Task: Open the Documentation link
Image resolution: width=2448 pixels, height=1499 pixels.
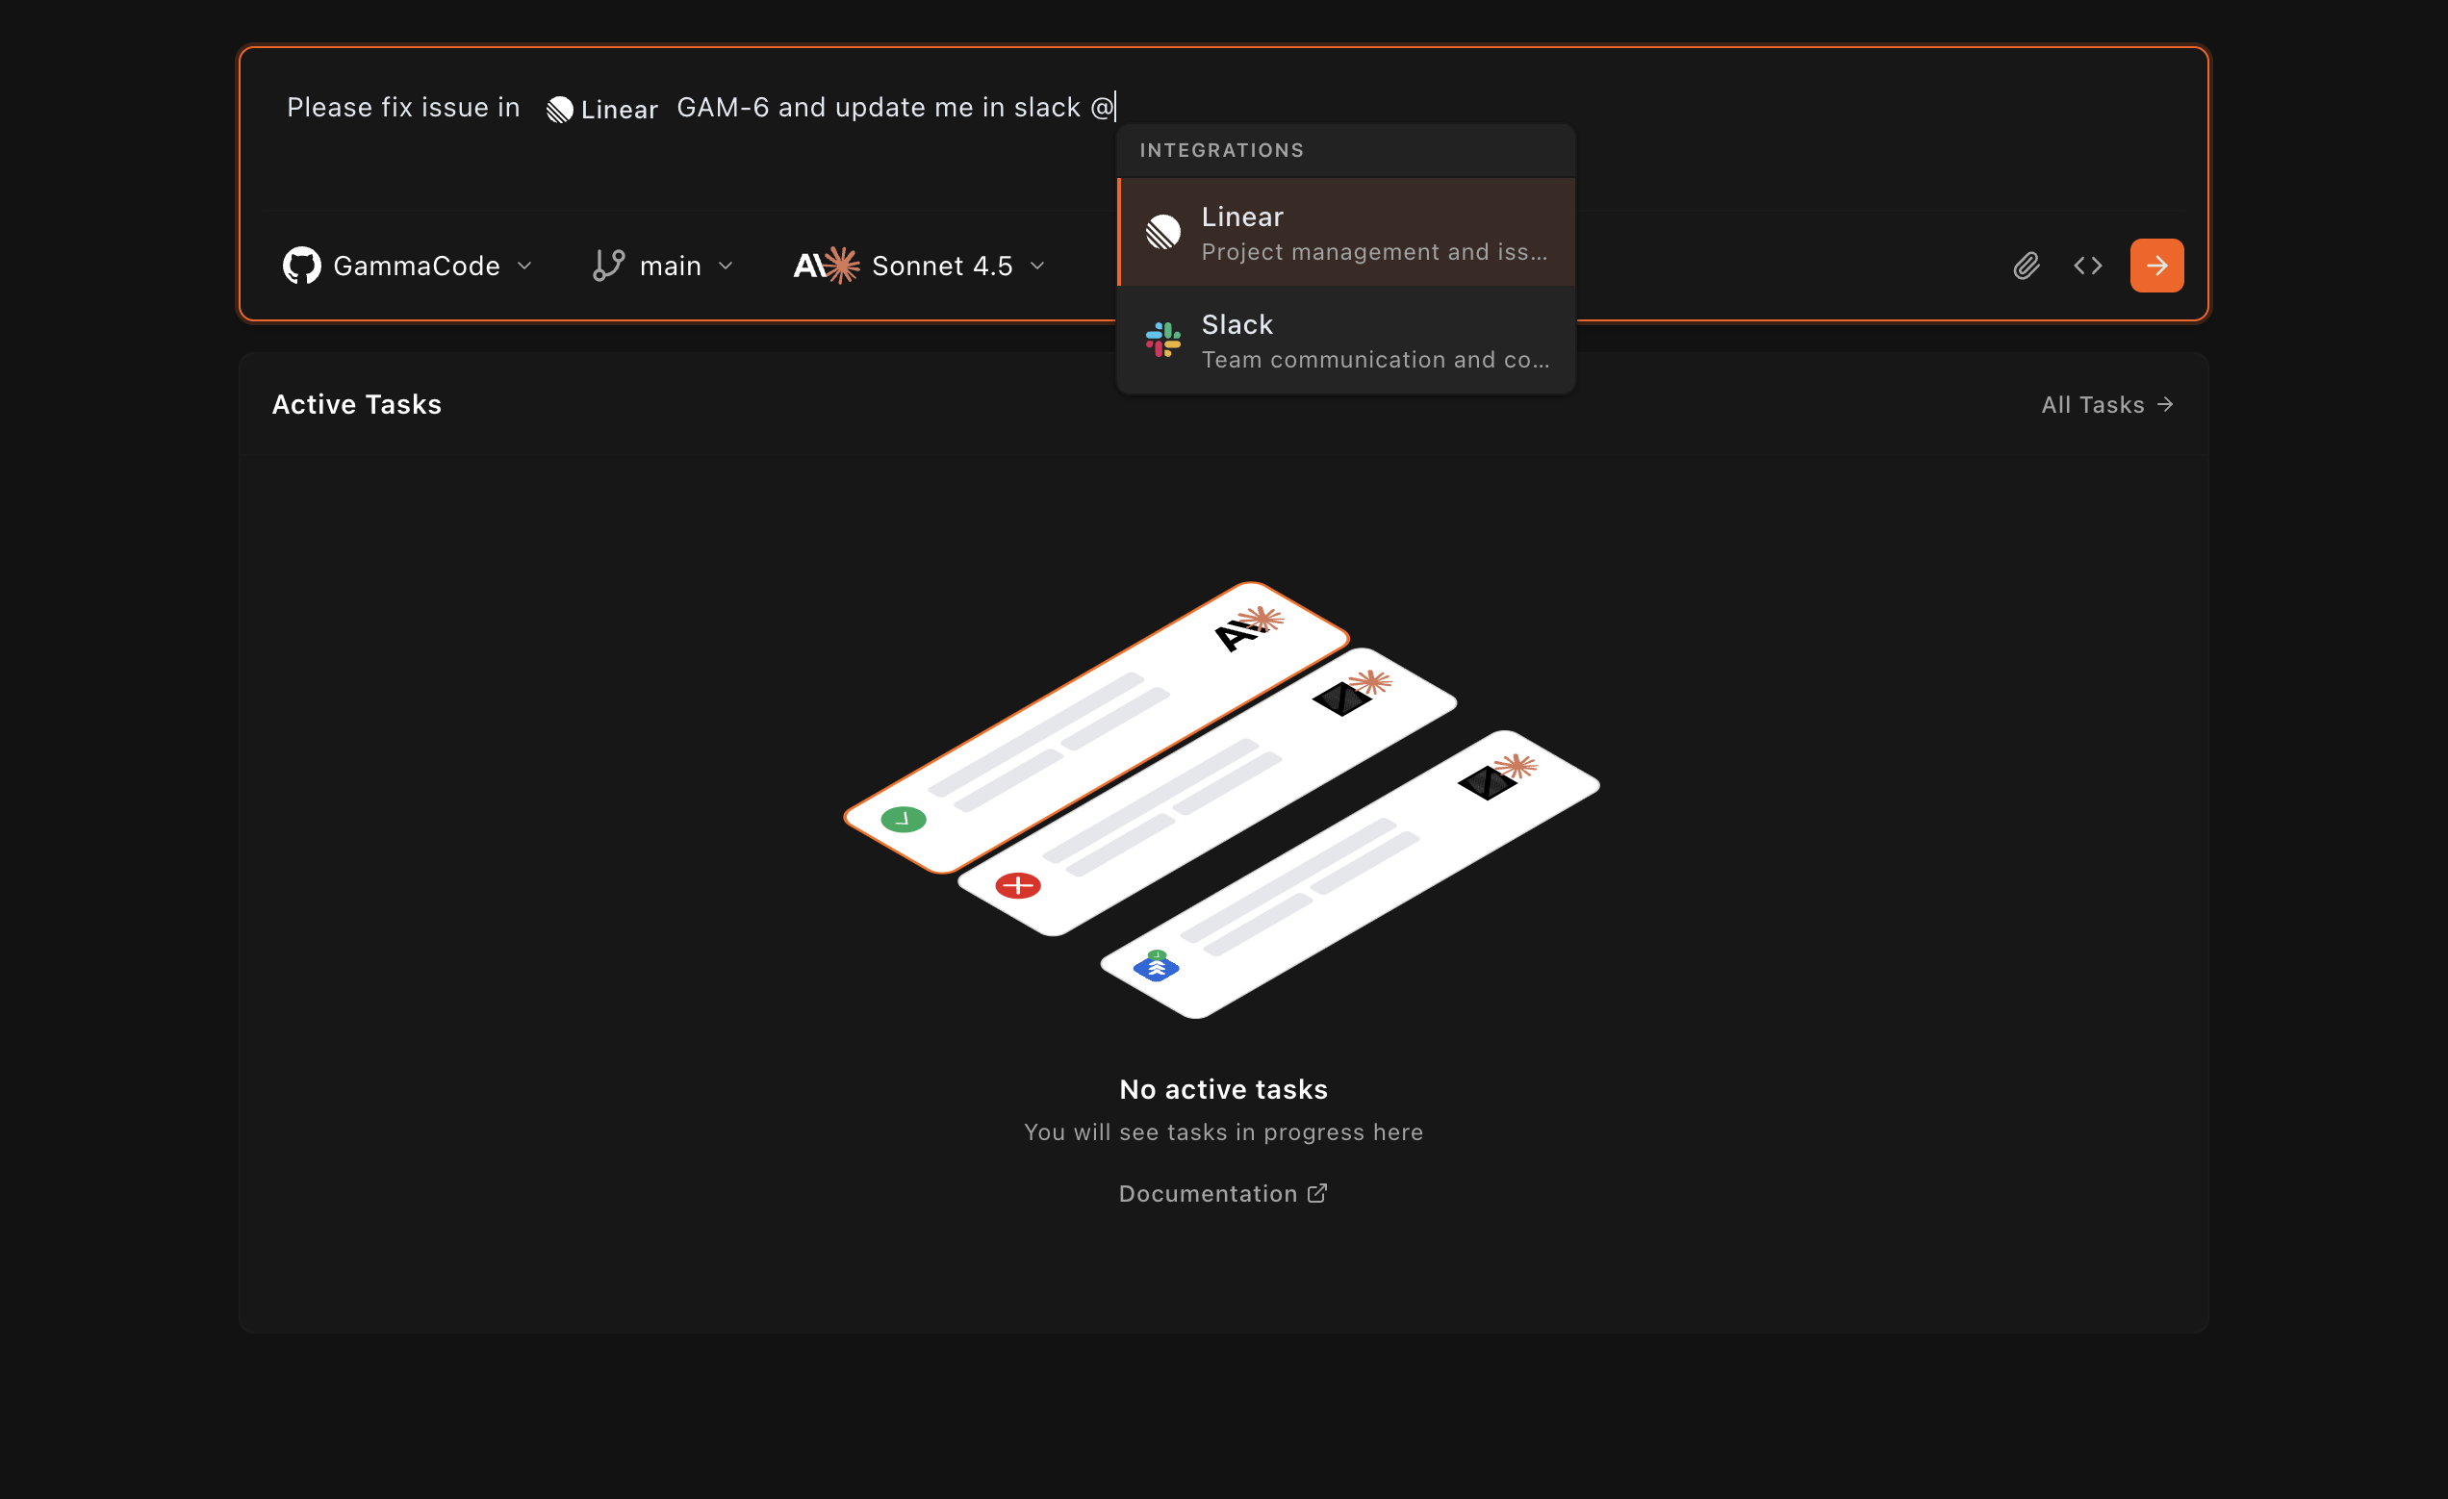Action: point(1208,1193)
